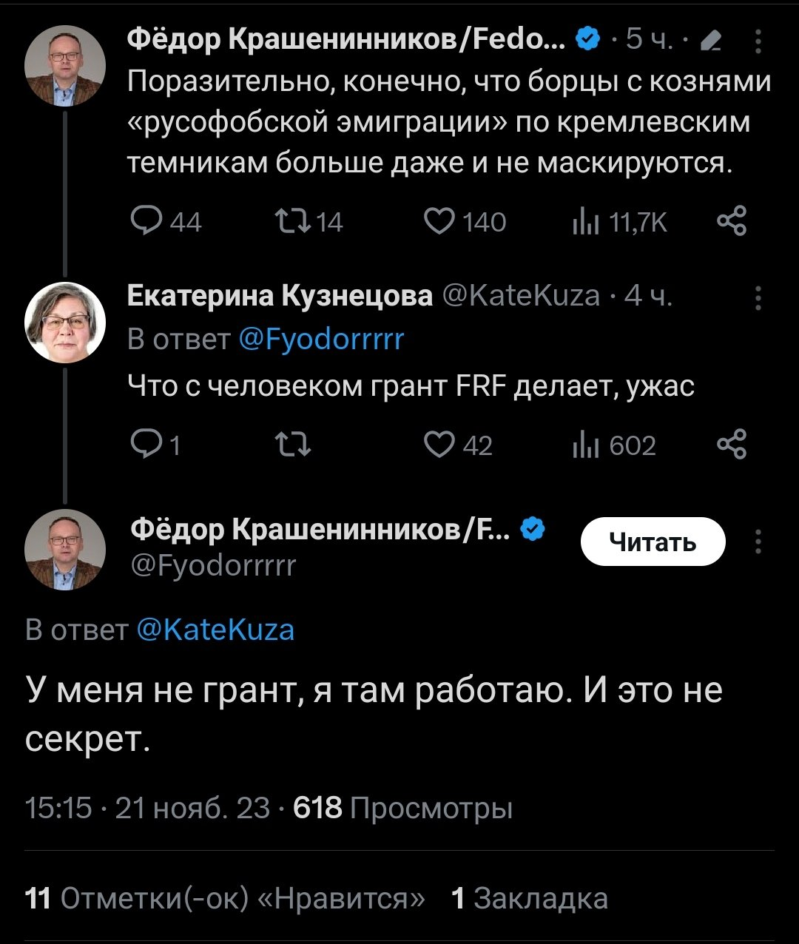Image resolution: width=799 pixels, height=944 pixels.
Task: Open more options on Ekaterina's reply
Action: [x=758, y=297]
